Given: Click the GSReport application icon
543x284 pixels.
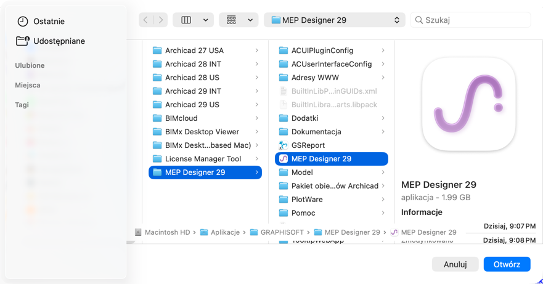Looking at the screenshot, I should pyautogui.click(x=284, y=145).
